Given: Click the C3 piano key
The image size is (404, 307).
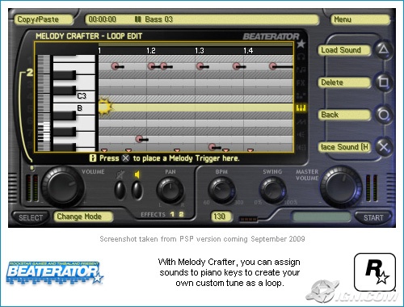Looking at the screenshot, I should click(x=74, y=96).
